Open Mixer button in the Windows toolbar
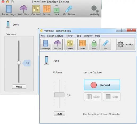The height and width of the screenshot is (124, 137). tap(83, 45)
